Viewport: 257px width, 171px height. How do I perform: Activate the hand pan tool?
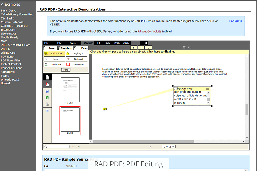[146, 43]
